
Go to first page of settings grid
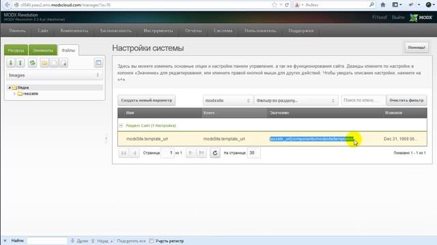tap(124, 152)
